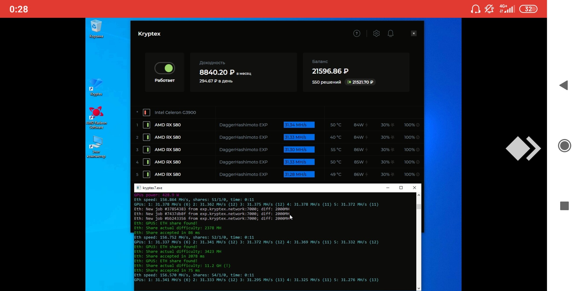Click the 31.30 MH/s hashrate bar
Screen dimensions: 582x291
click(299, 150)
